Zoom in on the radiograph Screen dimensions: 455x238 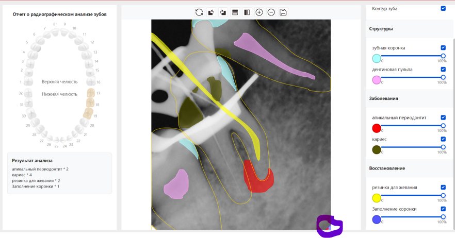(x=259, y=12)
